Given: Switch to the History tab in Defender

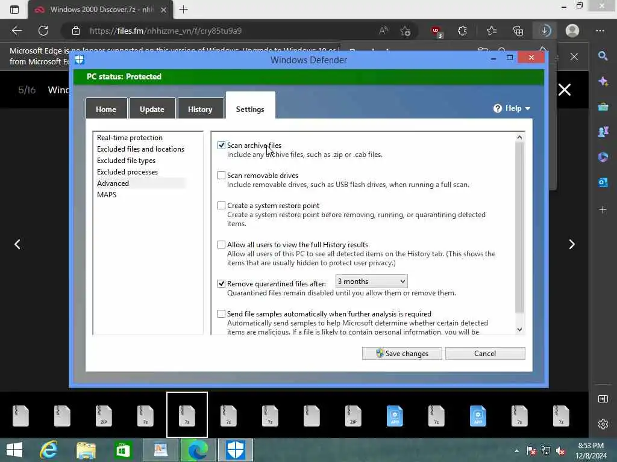Looking at the screenshot, I should [200, 109].
